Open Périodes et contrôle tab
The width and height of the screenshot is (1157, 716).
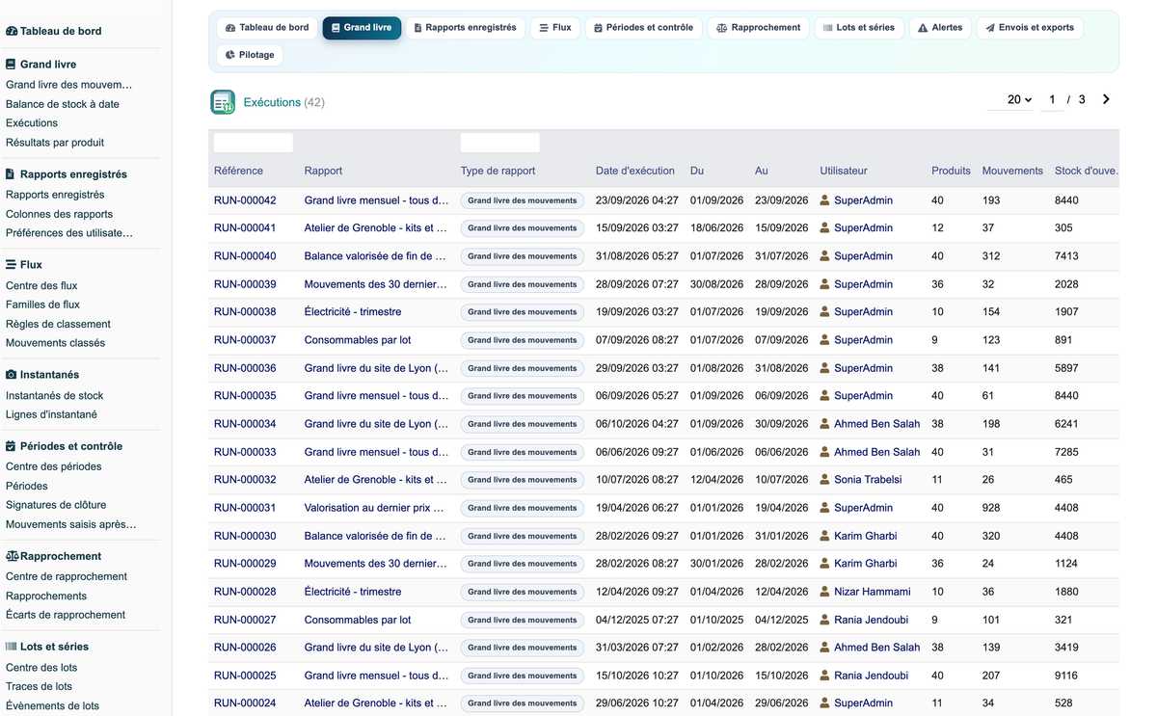point(643,28)
